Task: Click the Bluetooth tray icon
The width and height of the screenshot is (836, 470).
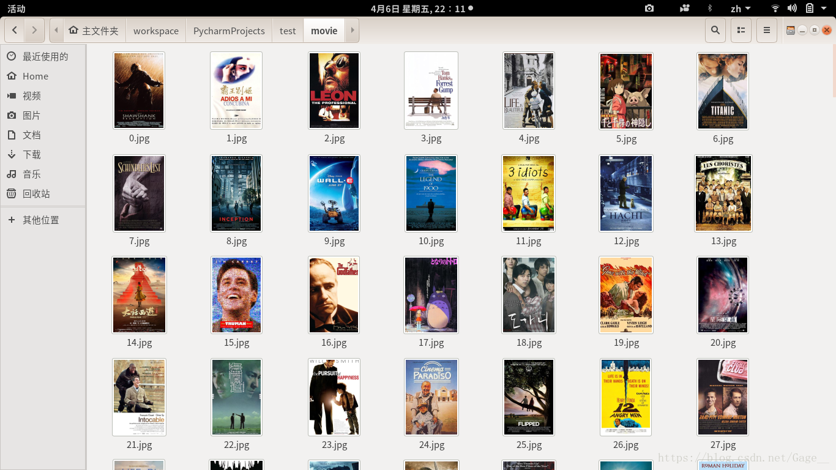Action: tap(710, 9)
